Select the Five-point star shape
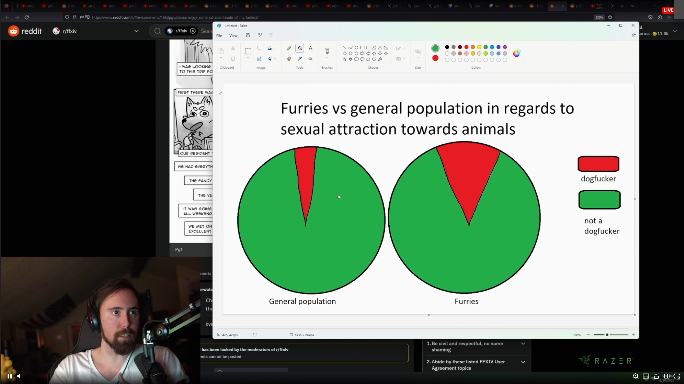The width and height of the screenshot is (684, 384). tap(344, 59)
